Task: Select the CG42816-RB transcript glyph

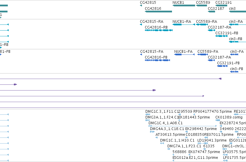Action: [159, 30]
